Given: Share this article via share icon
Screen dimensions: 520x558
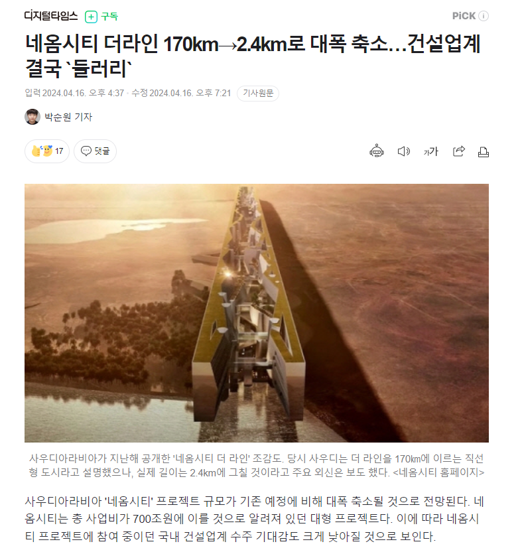Looking at the screenshot, I should tap(458, 151).
